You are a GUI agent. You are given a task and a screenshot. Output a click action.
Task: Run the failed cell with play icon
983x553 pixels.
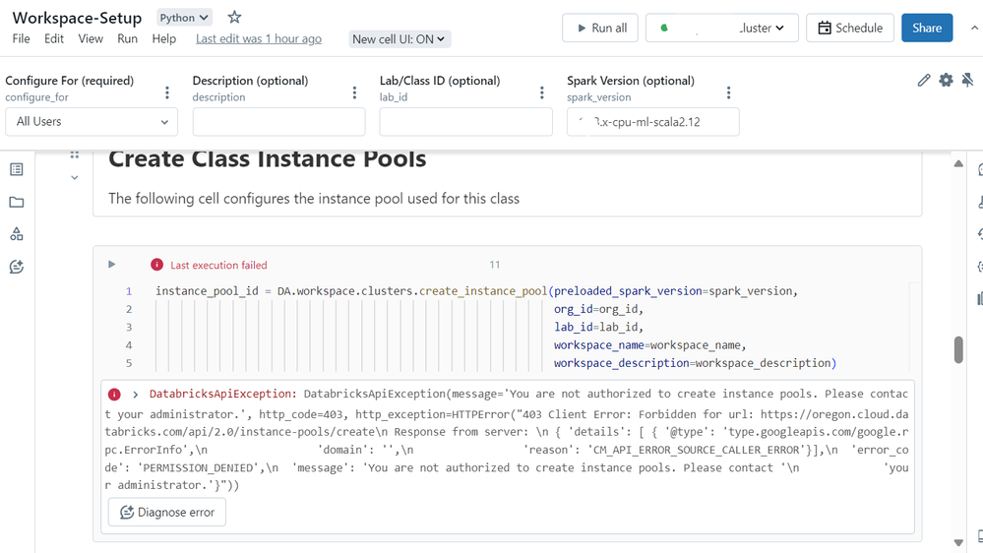(x=111, y=265)
